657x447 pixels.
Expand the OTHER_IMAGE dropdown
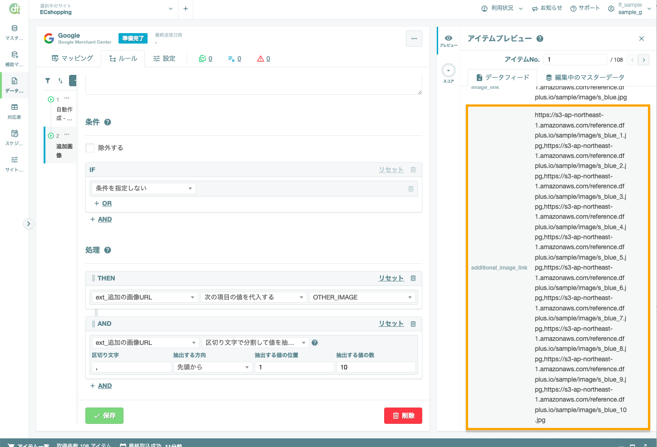point(362,297)
